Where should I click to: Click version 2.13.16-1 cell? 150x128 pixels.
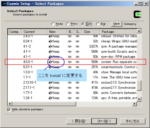click(x=30, y=82)
